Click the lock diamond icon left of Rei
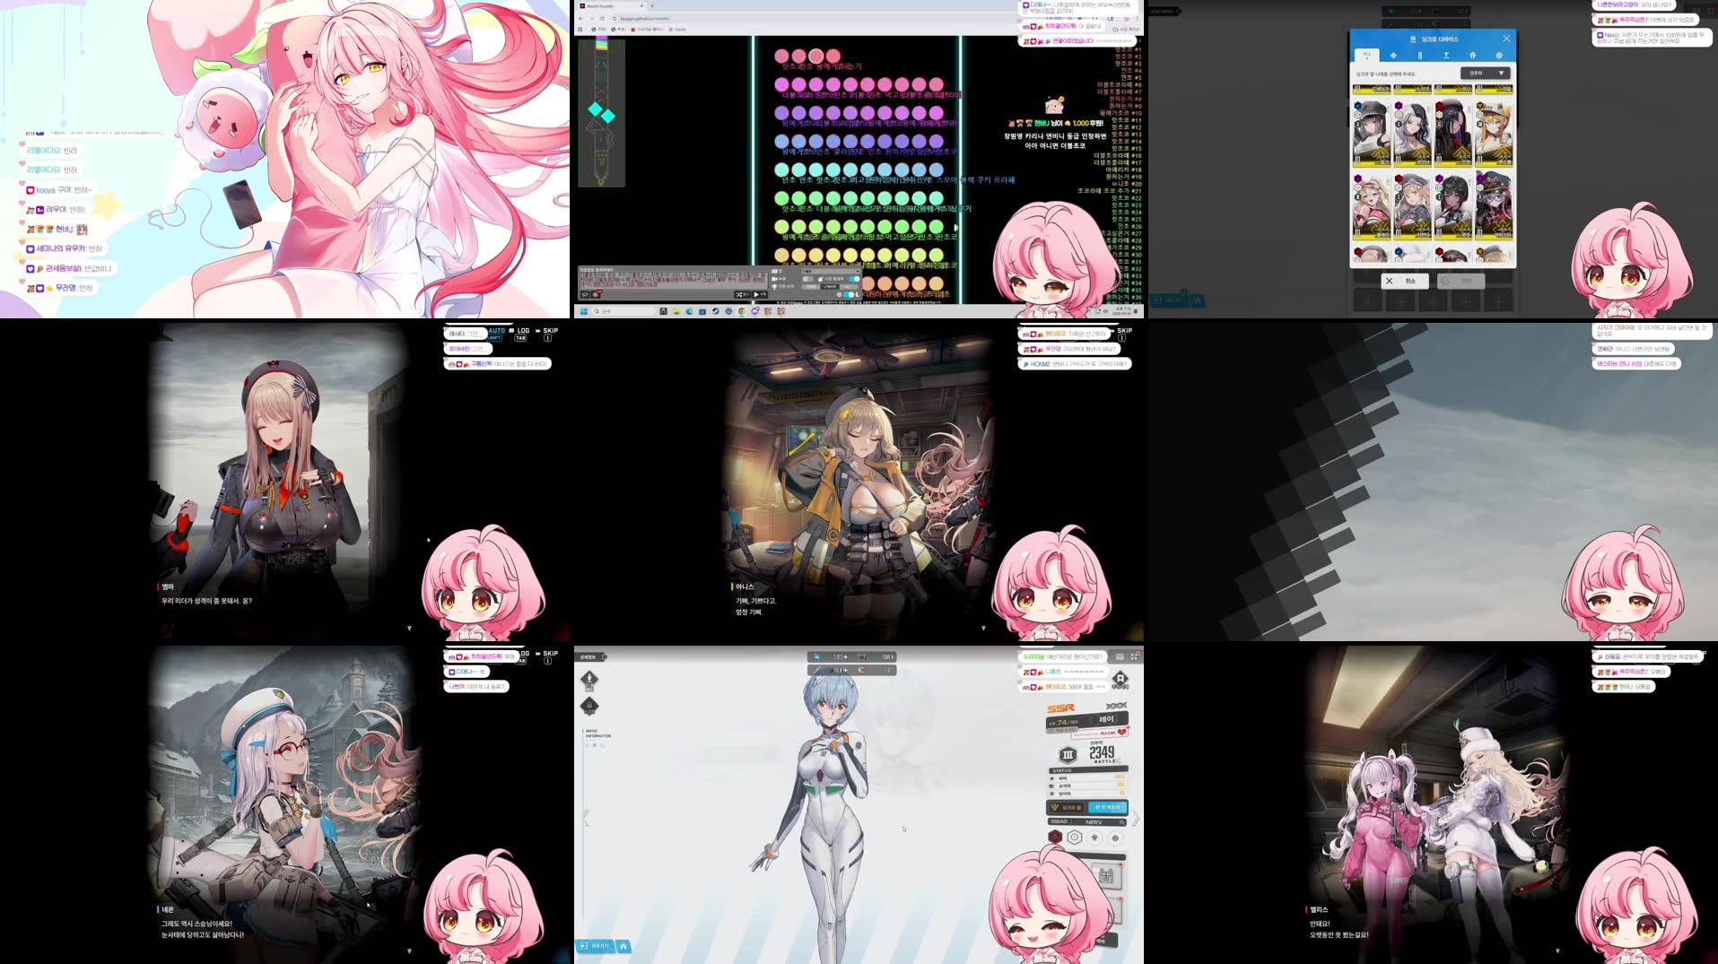The image size is (1718, 964). coord(589,706)
